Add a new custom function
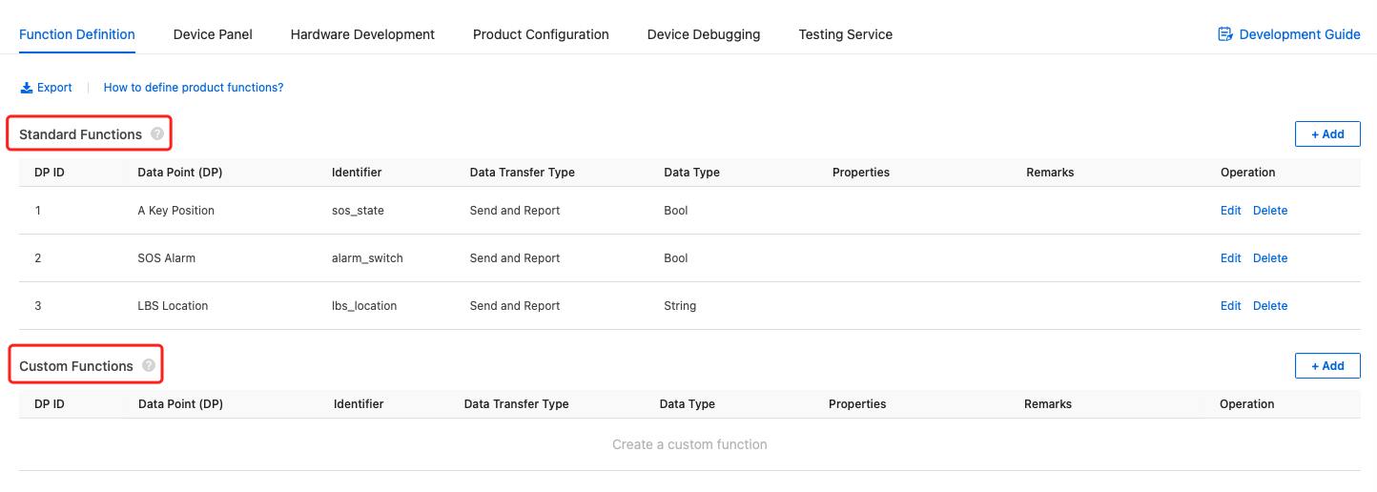The width and height of the screenshot is (1377, 492). point(1327,366)
